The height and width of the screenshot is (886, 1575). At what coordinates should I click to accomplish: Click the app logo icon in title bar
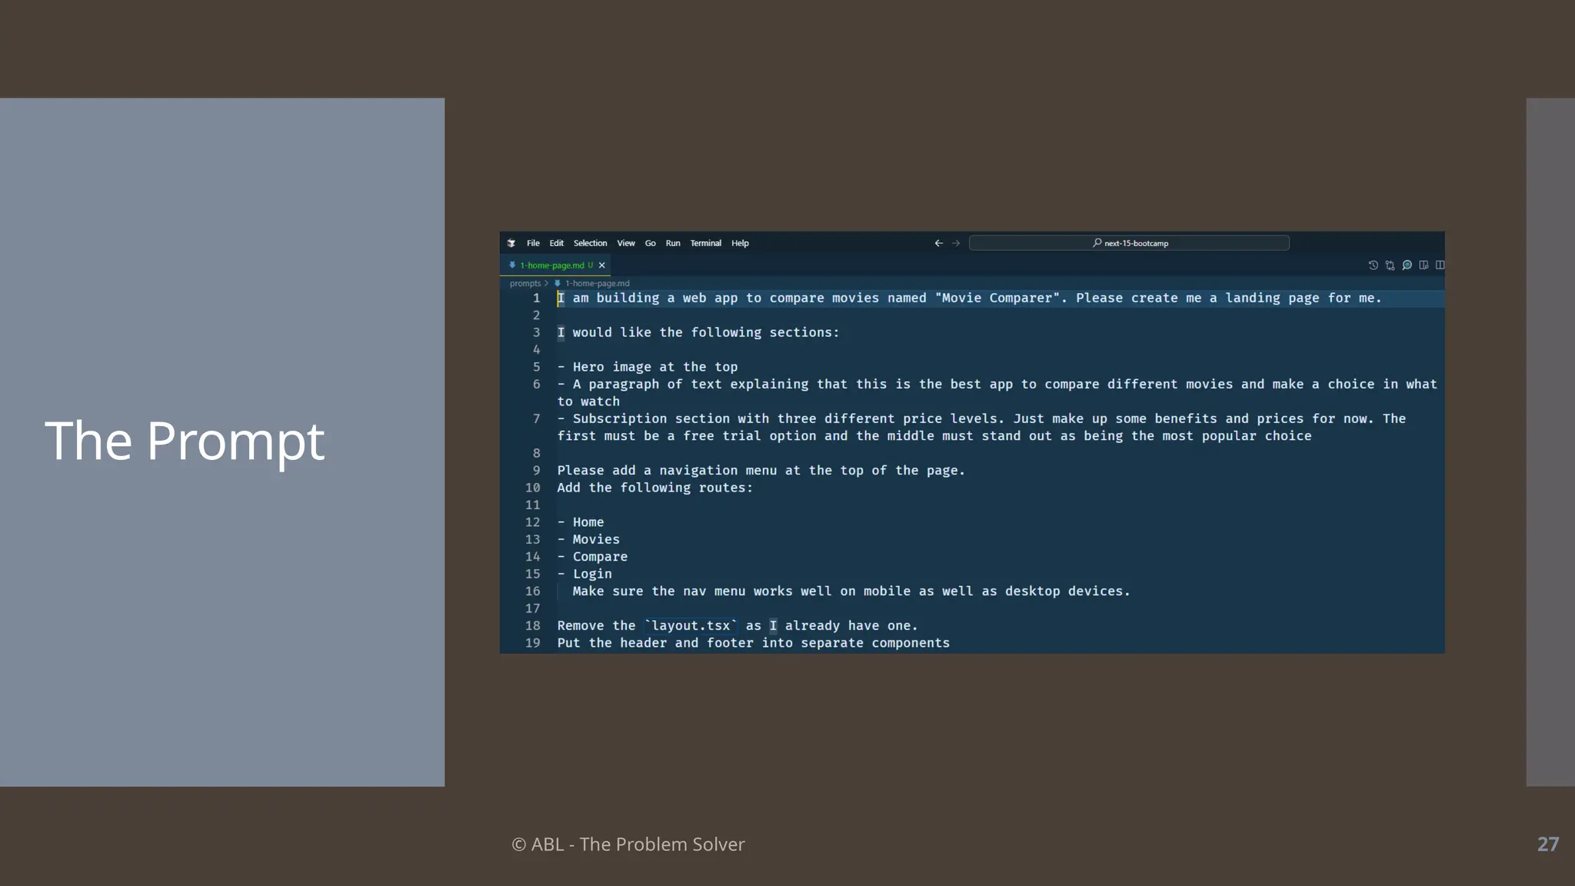click(511, 243)
